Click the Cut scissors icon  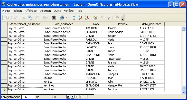(x=24, y=18)
